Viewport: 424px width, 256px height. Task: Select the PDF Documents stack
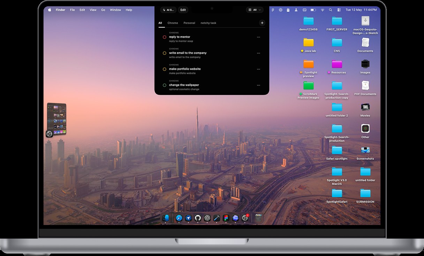[365, 88]
